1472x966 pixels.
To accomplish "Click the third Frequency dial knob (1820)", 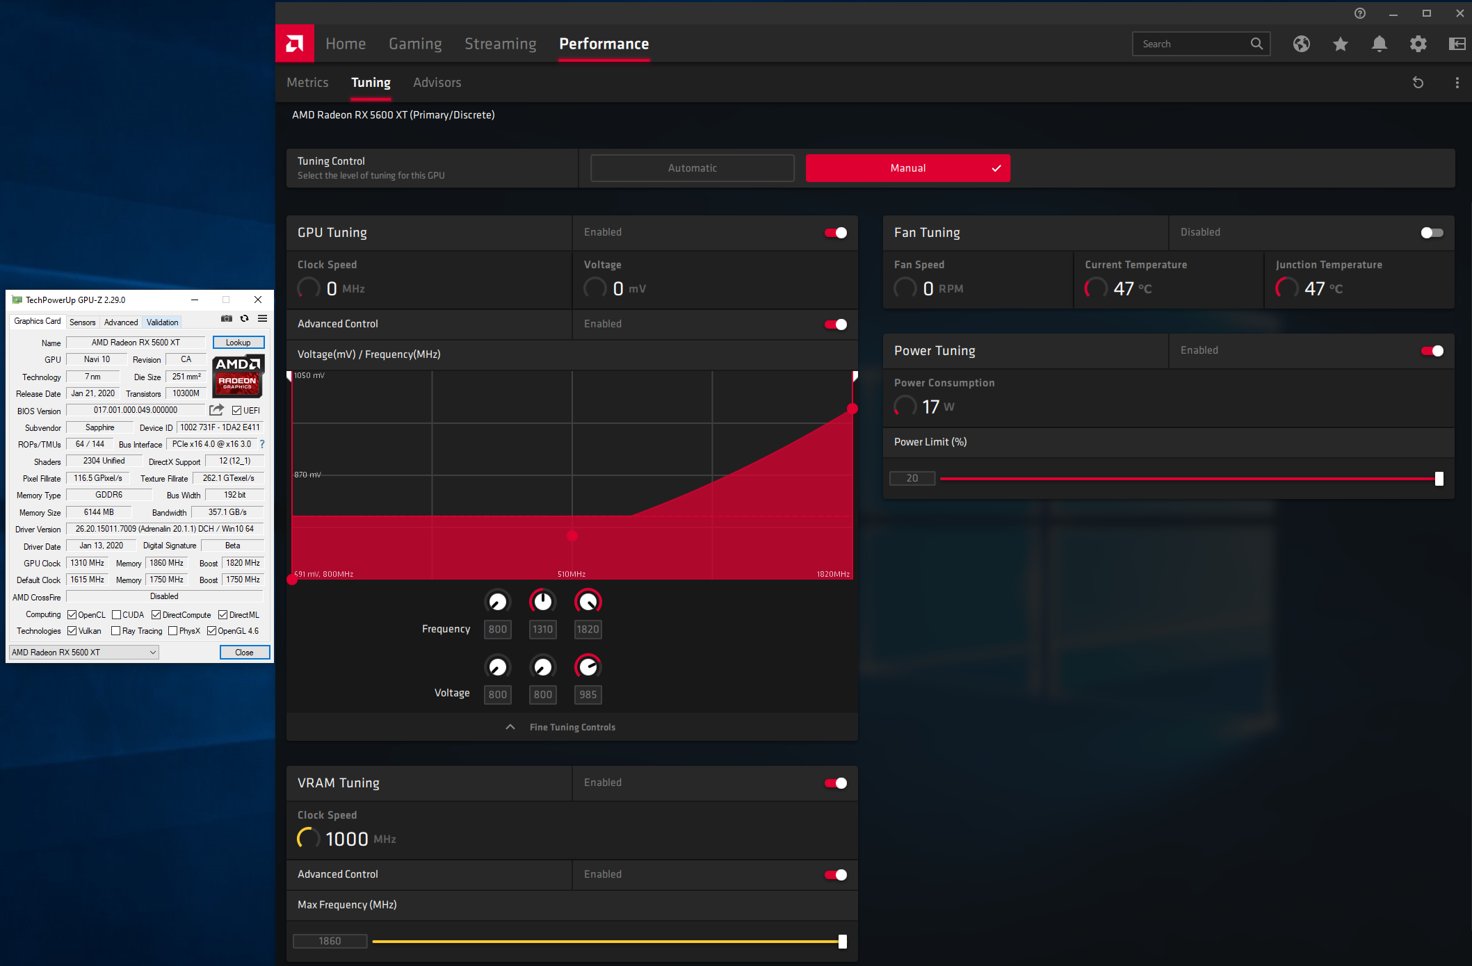I will click(588, 601).
